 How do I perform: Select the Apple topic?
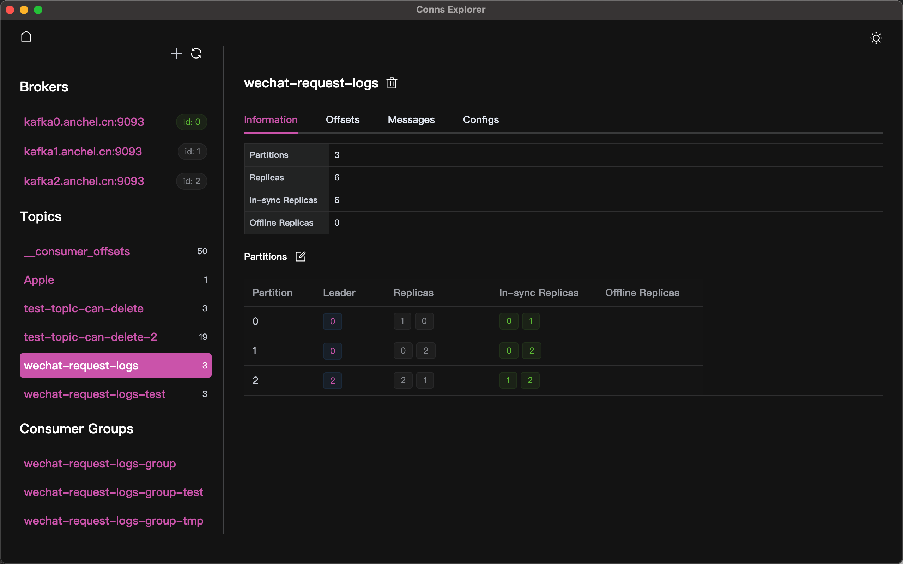click(x=39, y=280)
